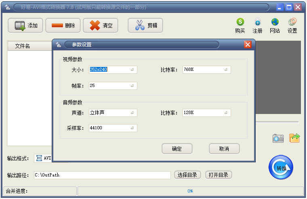Viewport: 307px width, 199px height.
Task: Click the 音频参数 group label
Action: click(72, 102)
